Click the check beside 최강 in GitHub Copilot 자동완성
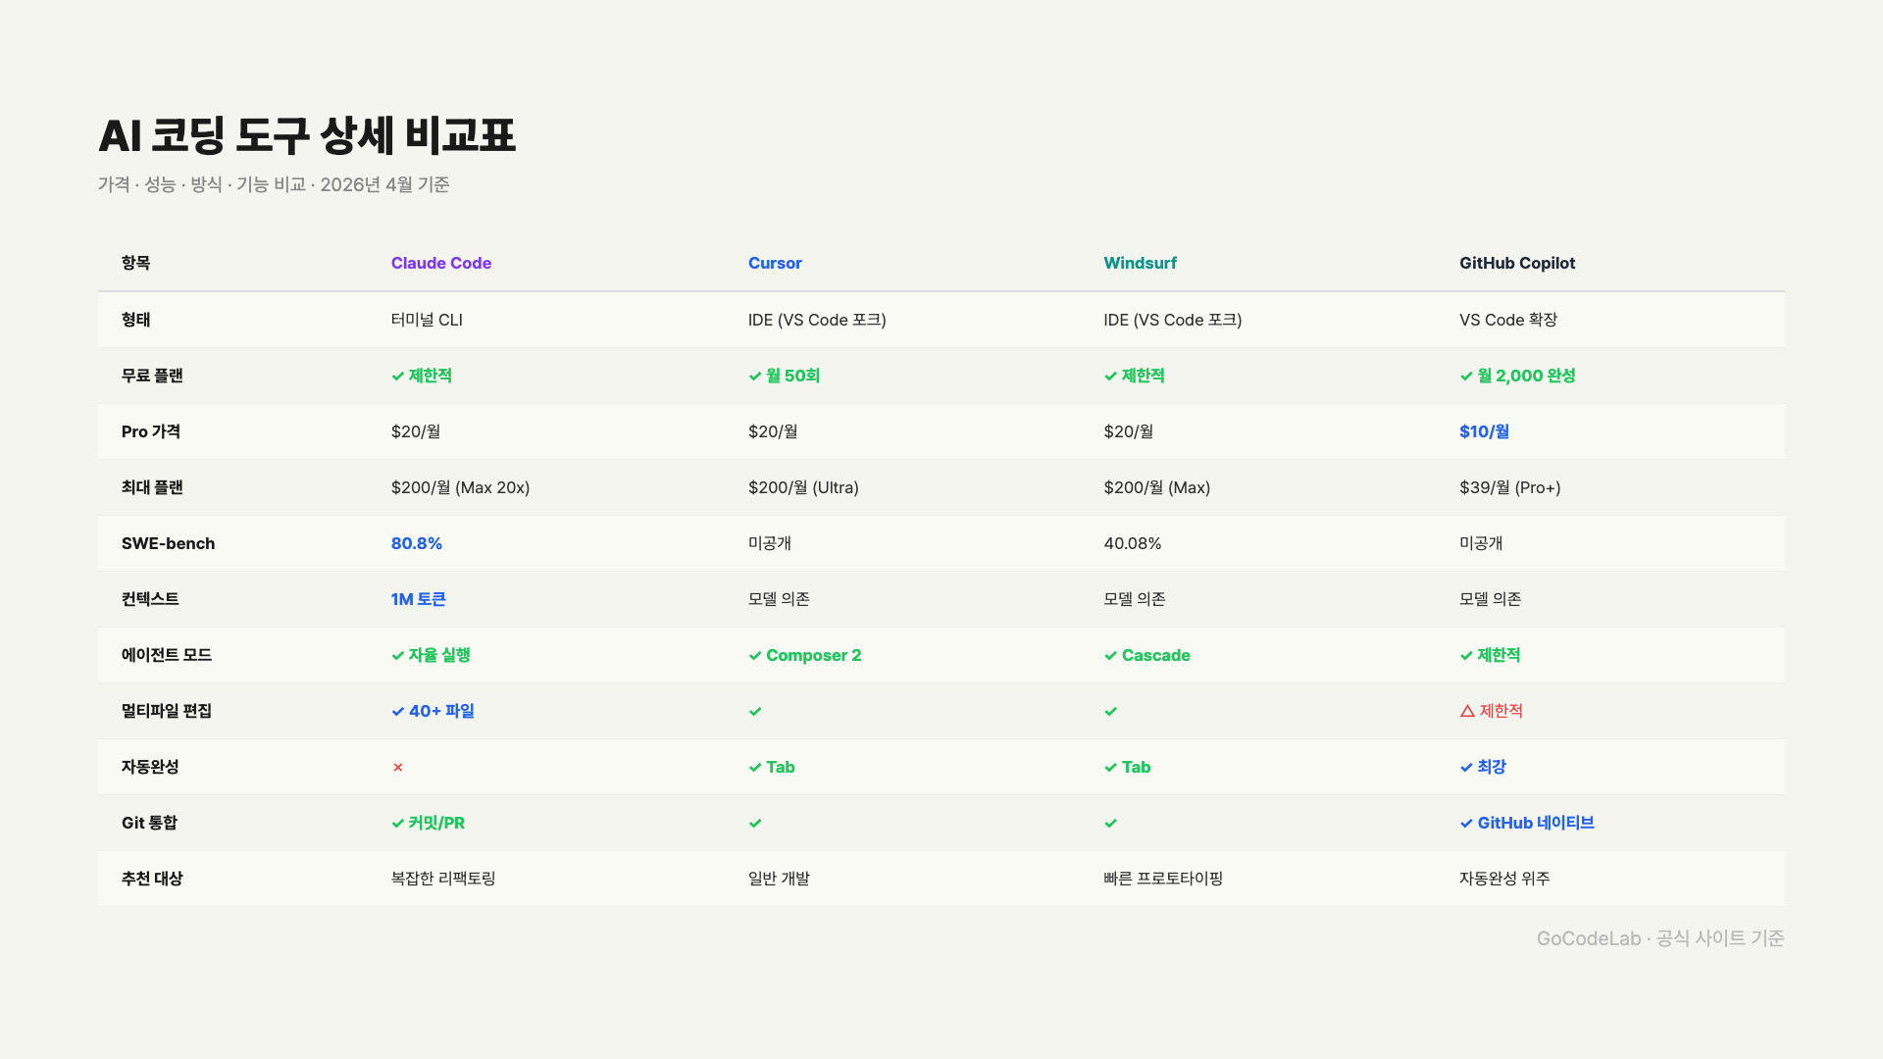Image resolution: width=1883 pixels, height=1059 pixels. [x=1465, y=767]
